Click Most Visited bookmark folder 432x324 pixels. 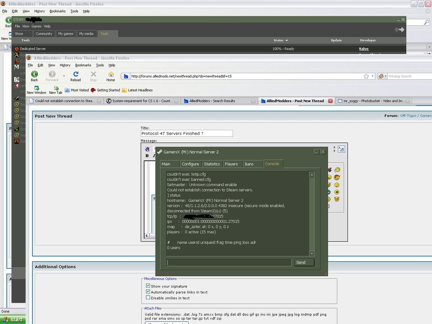pyautogui.click(x=77, y=90)
